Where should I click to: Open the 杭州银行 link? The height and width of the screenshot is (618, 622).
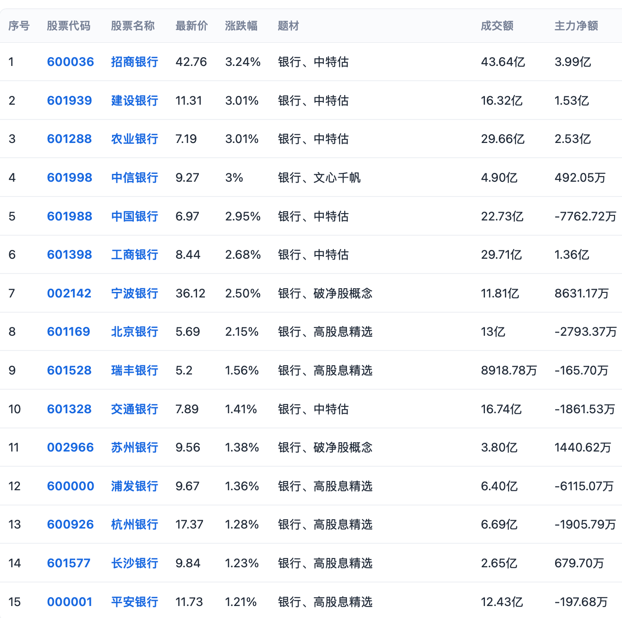pyautogui.click(x=135, y=524)
